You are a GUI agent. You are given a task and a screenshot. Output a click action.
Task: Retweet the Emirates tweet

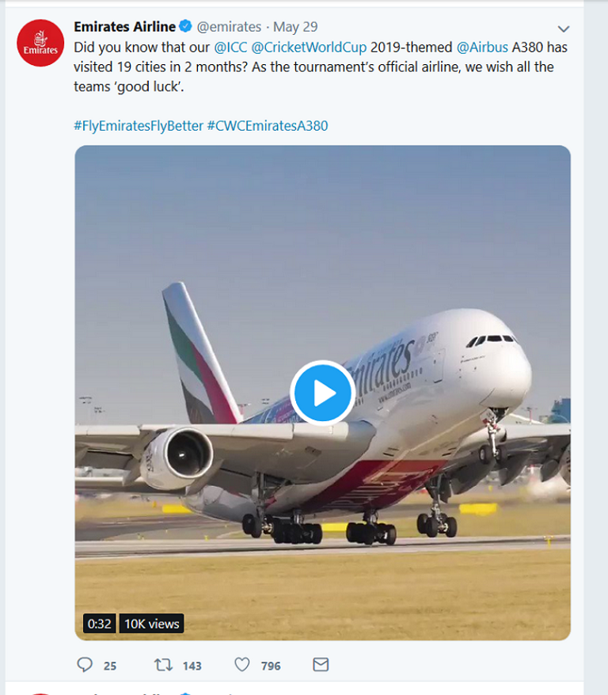tap(163, 665)
